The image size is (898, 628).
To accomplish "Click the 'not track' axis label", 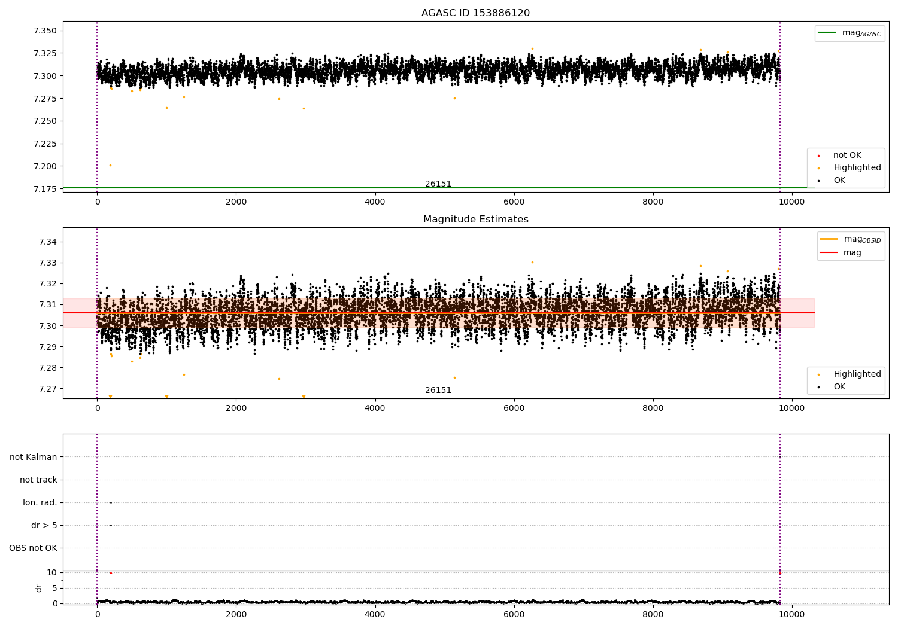I will 38,480.
